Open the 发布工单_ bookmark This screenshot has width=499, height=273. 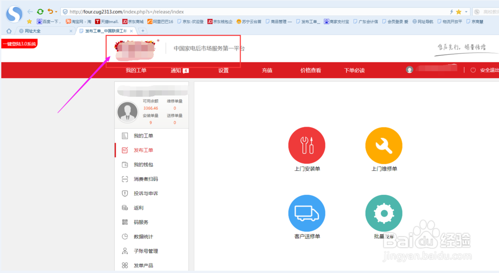point(308,21)
